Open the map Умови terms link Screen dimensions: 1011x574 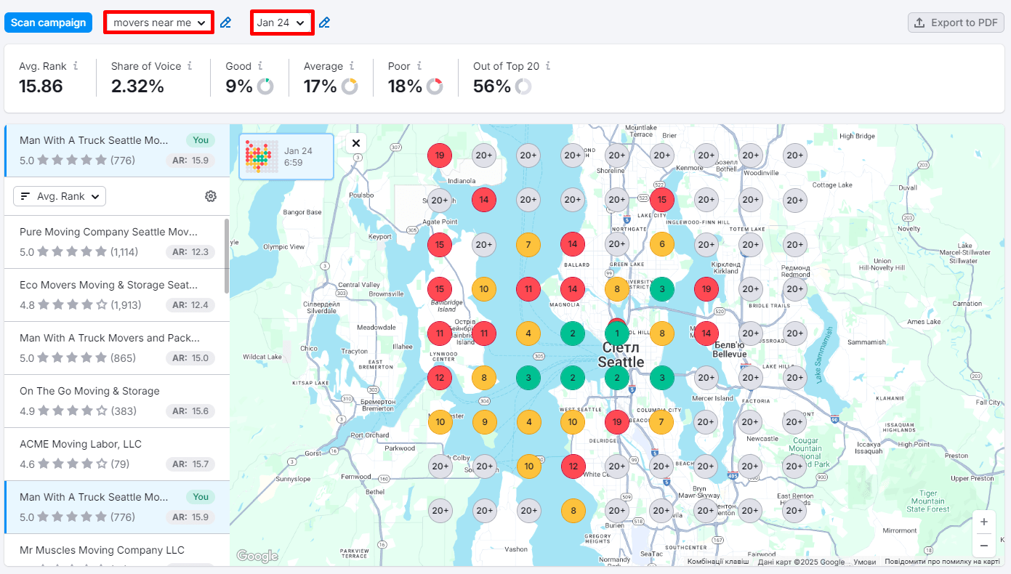[x=864, y=562]
